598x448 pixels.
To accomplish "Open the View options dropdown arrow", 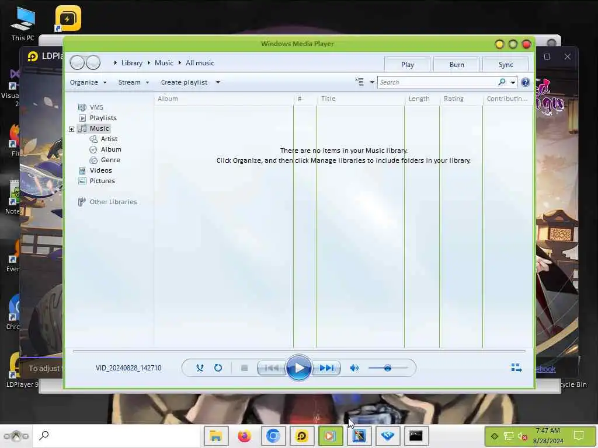I will tap(372, 82).
